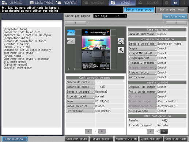189x142 pixels.
Task: Open help question mark icon
Action: point(184,3)
